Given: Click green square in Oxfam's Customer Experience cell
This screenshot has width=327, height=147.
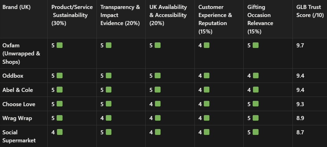Looking at the screenshot, I should pyautogui.click(x=206, y=45).
